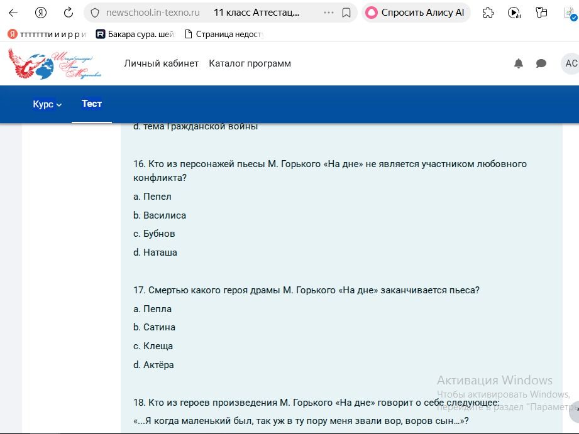This screenshot has height=434, width=579.
Task: Open the Yandex home icon
Action: pyautogui.click(x=41, y=13)
